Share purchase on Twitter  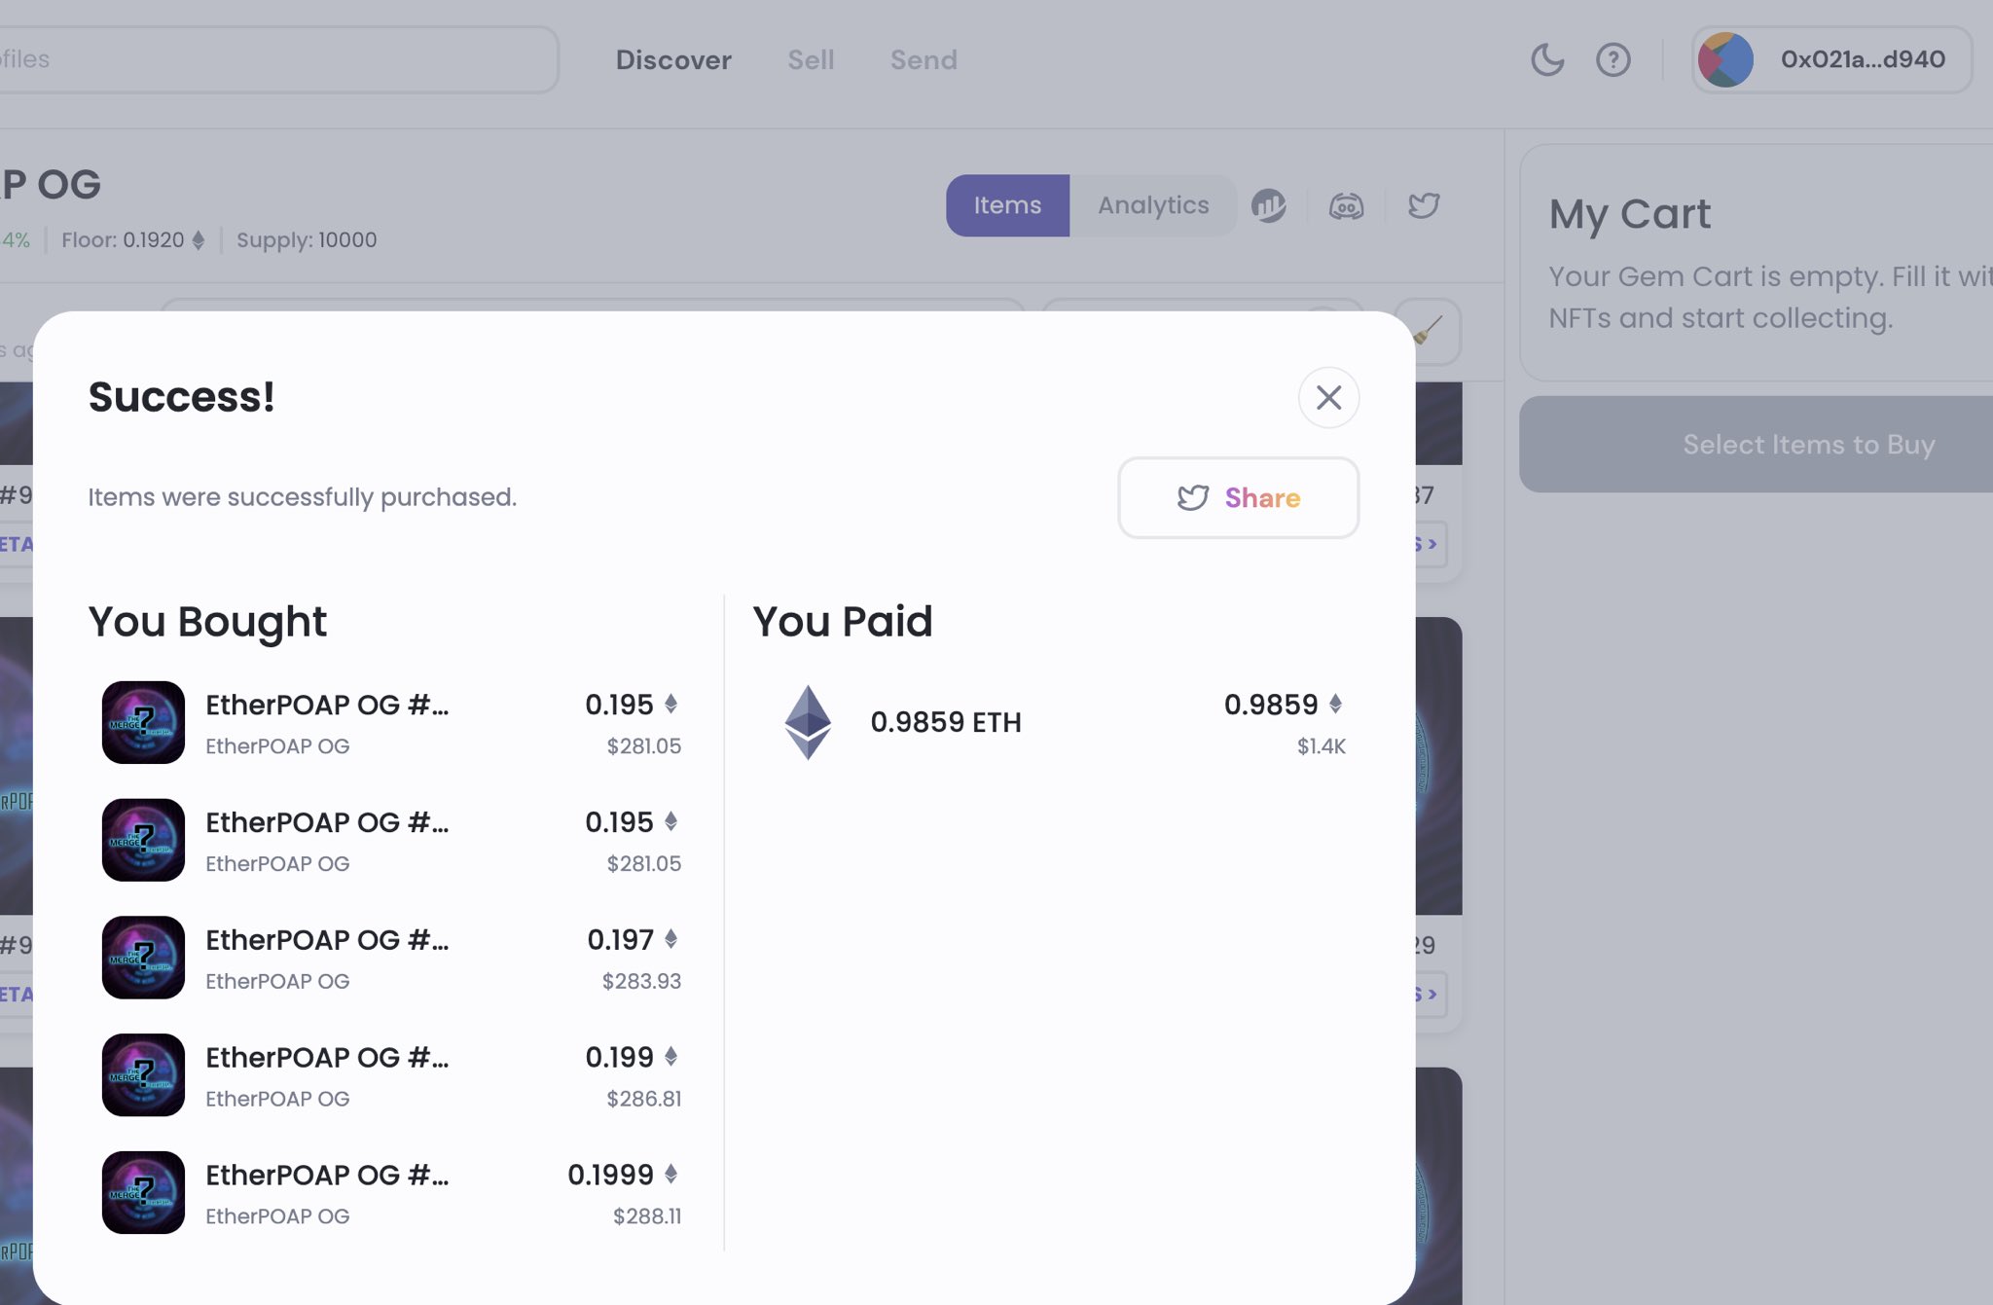click(1238, 497)
